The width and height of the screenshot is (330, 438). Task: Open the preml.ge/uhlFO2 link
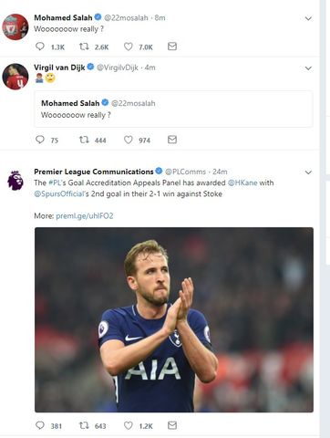pos(85,216)
